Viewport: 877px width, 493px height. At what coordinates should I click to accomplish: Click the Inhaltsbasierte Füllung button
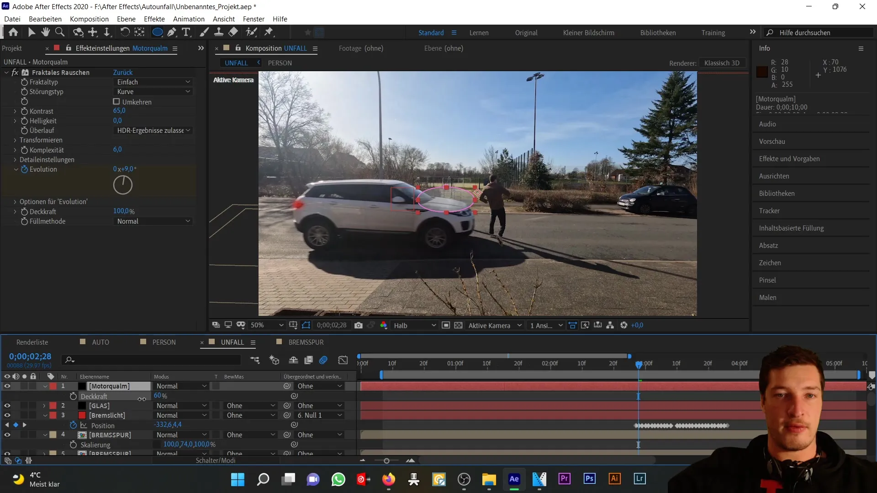[792, 227]
